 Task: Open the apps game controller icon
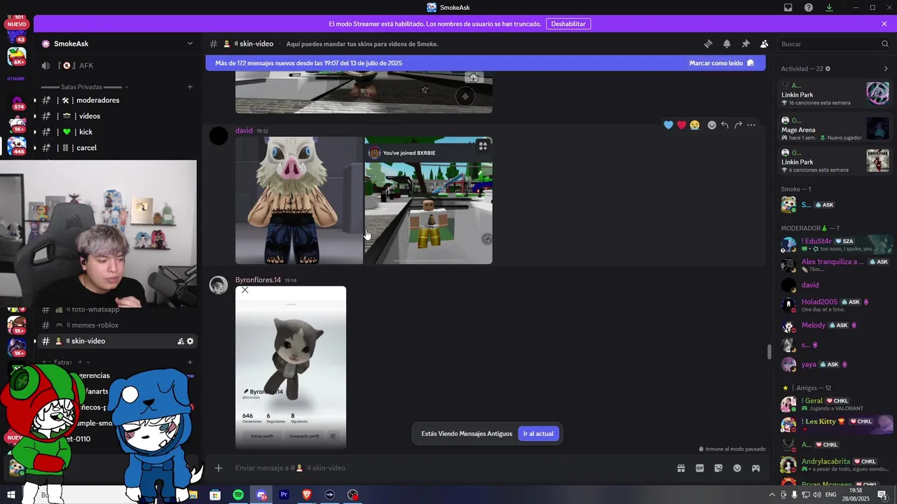[x=755, y=468]
